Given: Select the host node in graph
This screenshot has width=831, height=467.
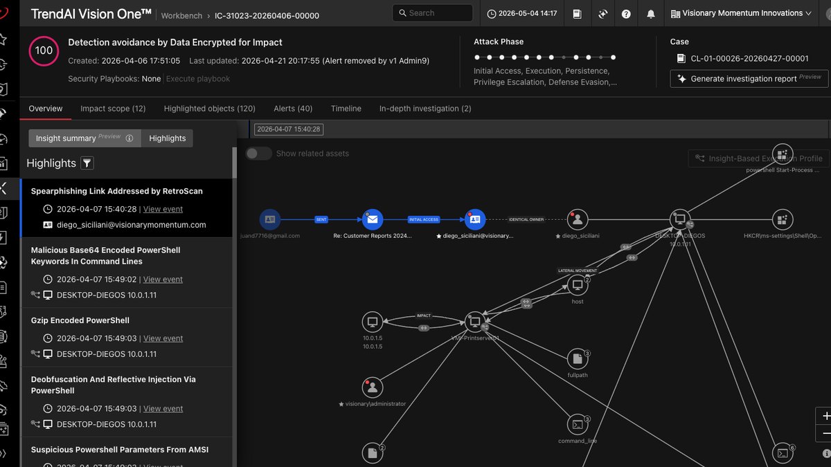Looking at the screenshot, I should click(x=578, y=285).
